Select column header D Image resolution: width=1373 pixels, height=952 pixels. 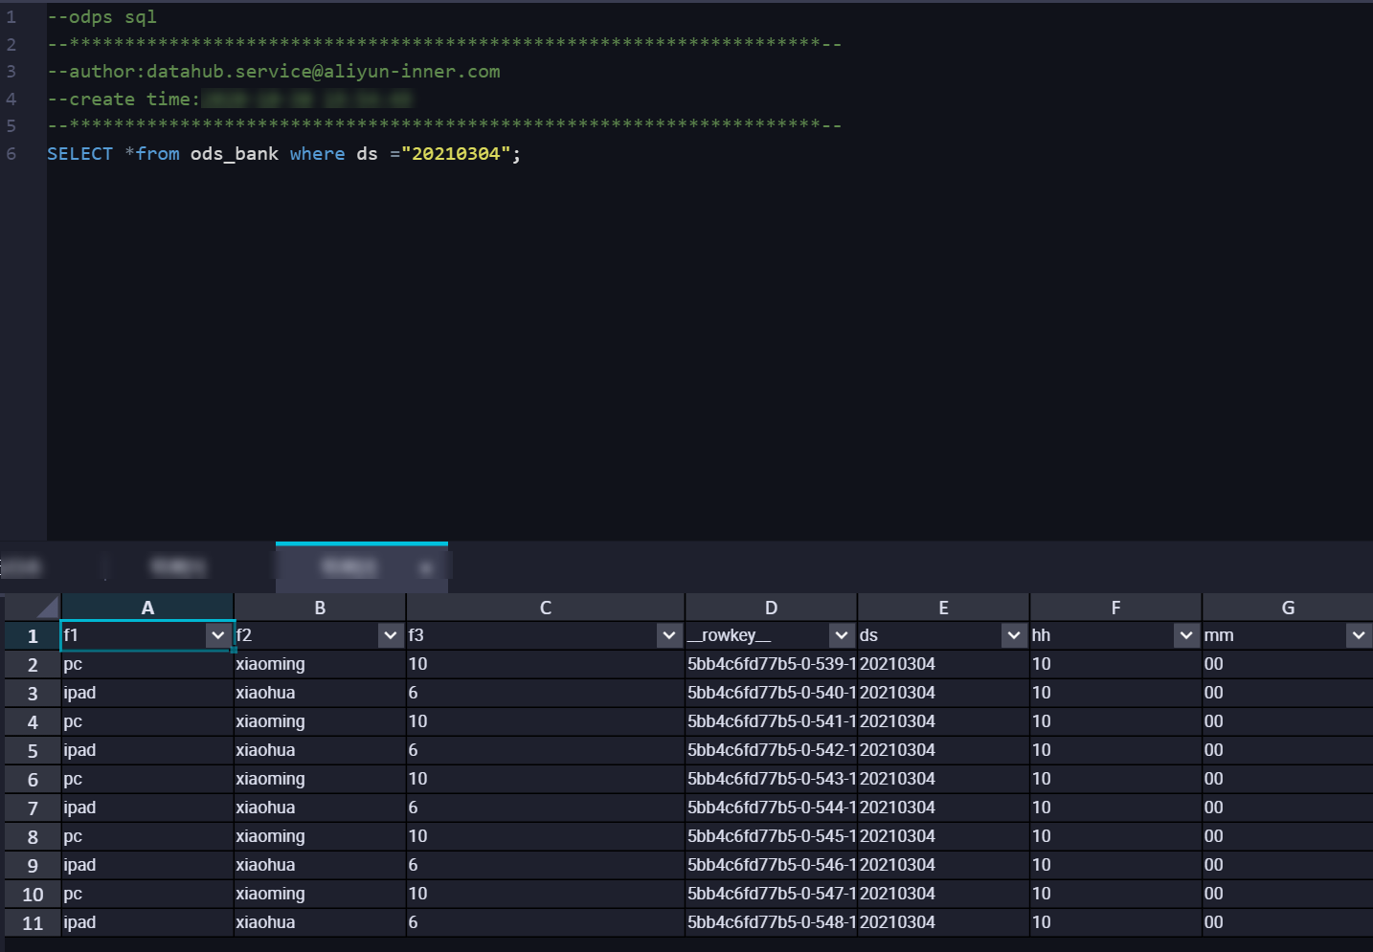click(771, 608)
